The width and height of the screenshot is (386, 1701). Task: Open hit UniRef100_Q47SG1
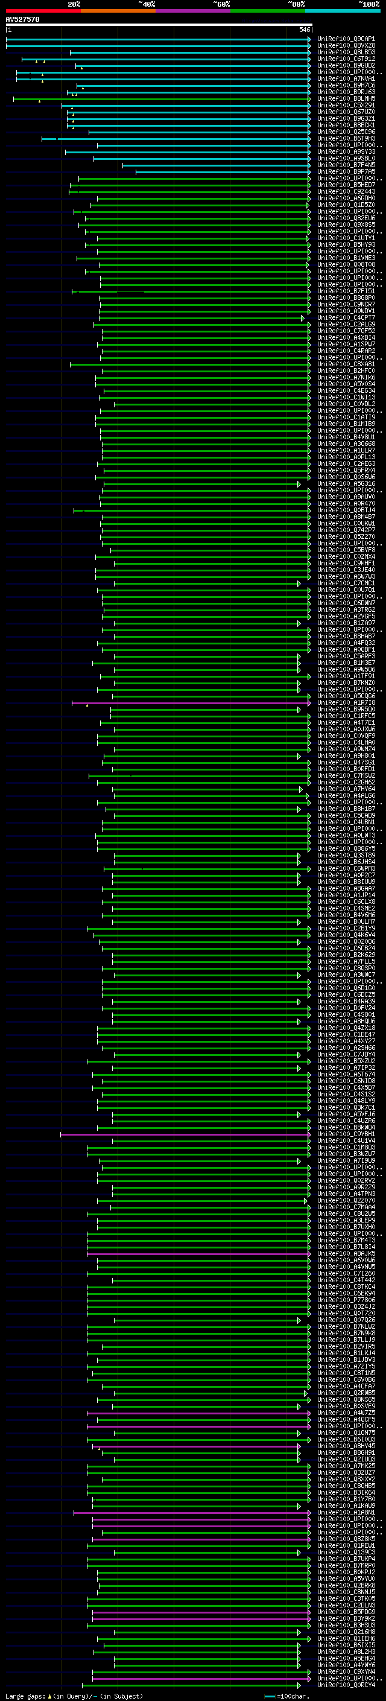(x=346, y=763)
